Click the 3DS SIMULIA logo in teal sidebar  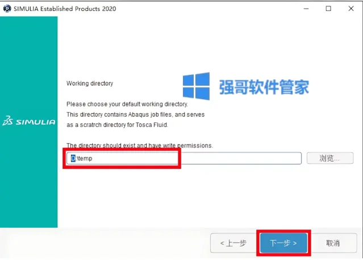[x=29, y=121]
